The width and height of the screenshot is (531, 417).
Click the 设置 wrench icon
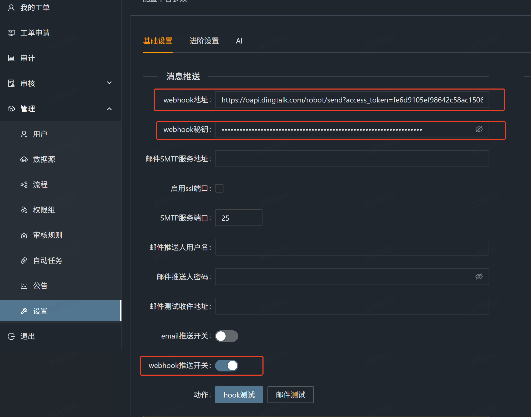coord(24,311)
